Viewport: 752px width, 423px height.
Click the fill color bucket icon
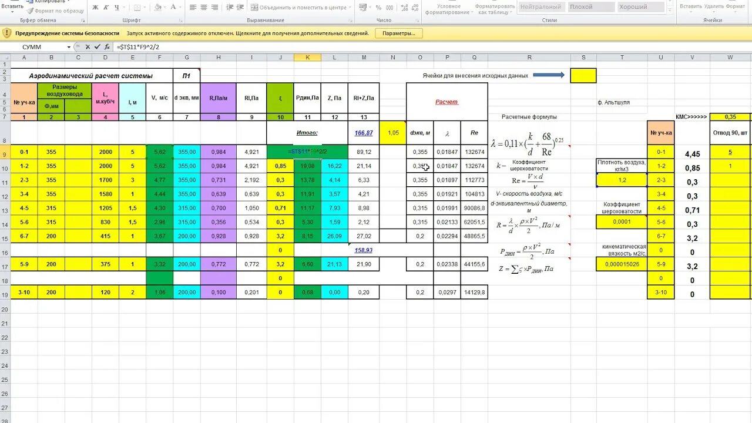[157, 8]
